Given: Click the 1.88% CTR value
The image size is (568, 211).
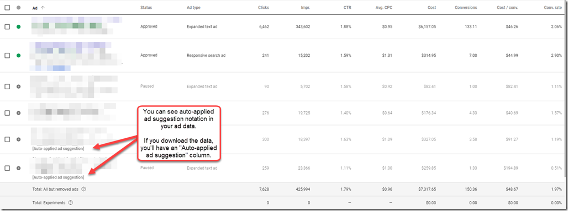Looking at the screenshot, I should pos(345,26).
